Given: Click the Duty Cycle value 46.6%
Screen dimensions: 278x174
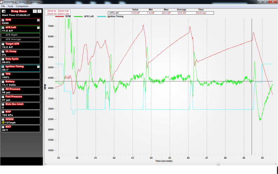Looking at the screenshot, I should 6,62.
